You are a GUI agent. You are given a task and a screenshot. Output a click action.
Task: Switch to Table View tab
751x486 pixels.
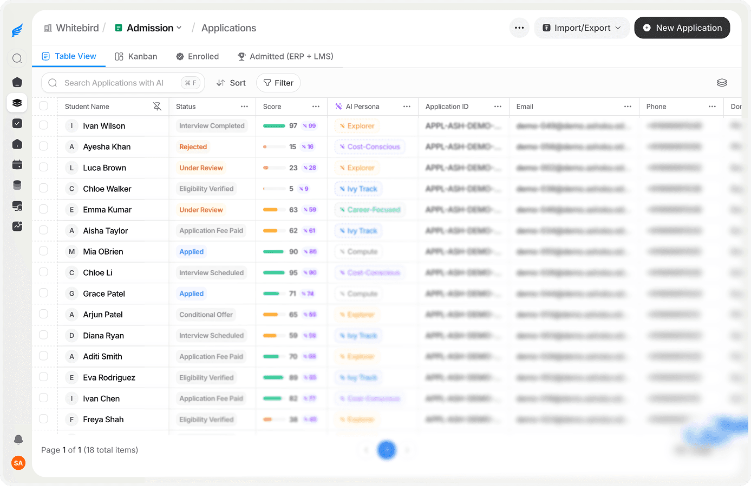[69, 56]
